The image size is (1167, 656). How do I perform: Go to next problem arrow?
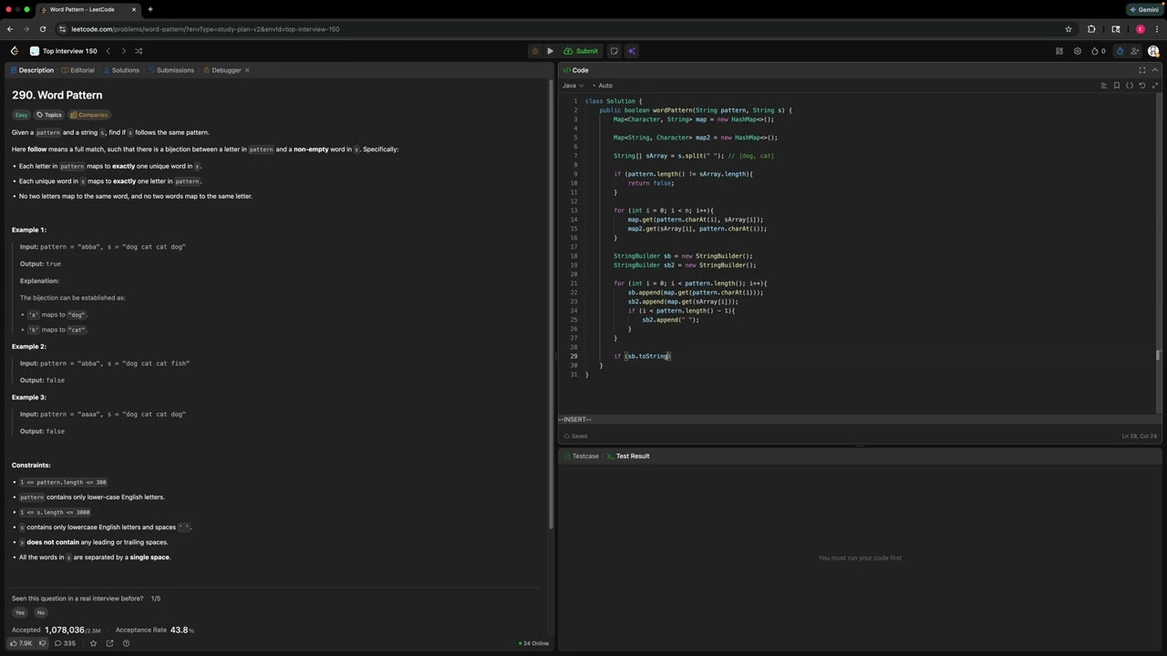click(x=123, y=51)
